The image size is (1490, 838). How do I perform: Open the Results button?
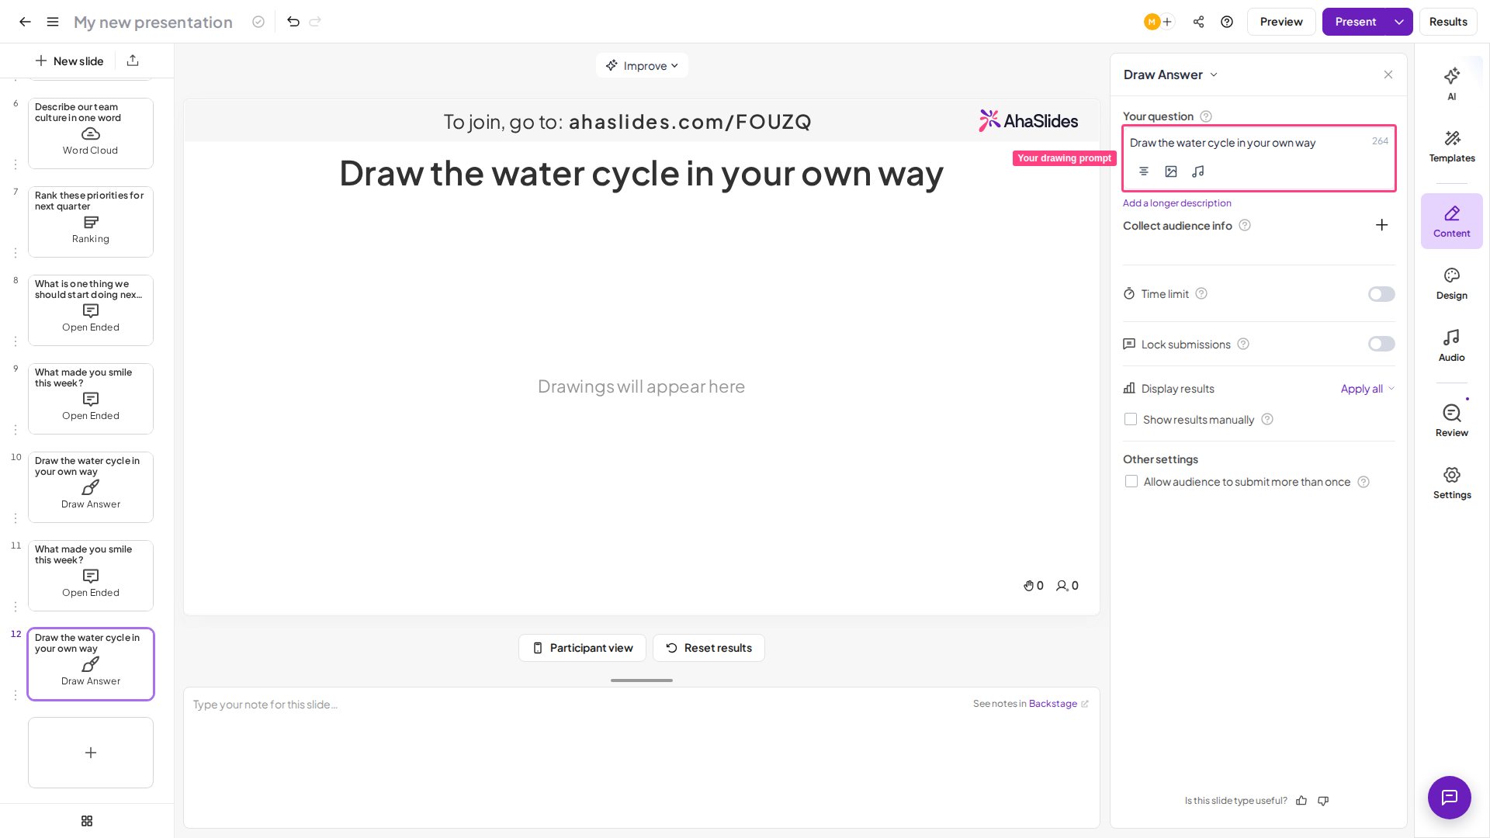click(x=1448, y=22)
